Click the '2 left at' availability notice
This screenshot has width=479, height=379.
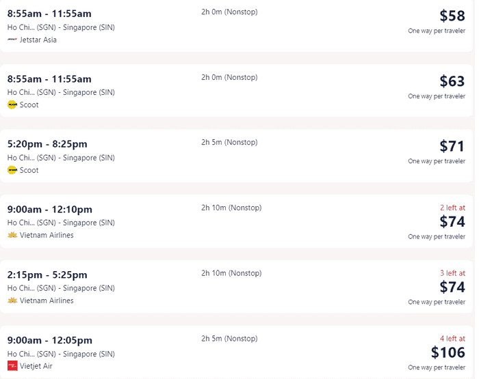coord(452,208)
